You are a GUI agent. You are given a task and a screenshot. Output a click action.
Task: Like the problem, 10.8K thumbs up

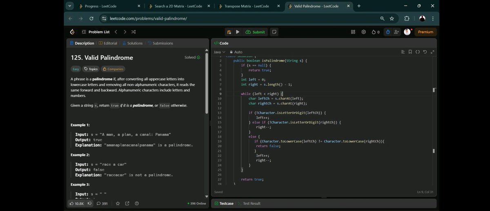tap(76, 203)
